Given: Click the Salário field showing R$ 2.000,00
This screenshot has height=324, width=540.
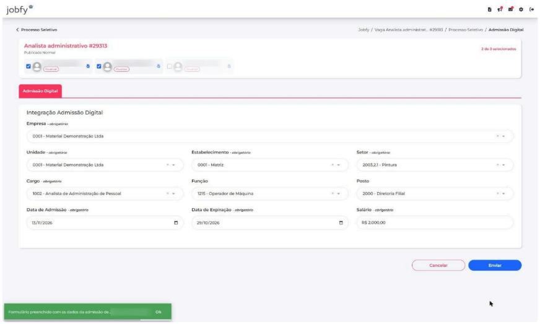Looking at the screenshot, I should (435, 222).
